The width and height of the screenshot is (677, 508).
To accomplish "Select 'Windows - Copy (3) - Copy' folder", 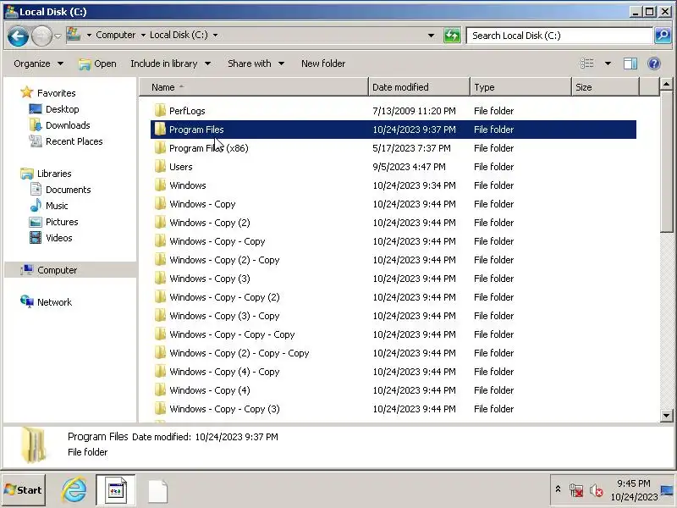I will (394, 316).
